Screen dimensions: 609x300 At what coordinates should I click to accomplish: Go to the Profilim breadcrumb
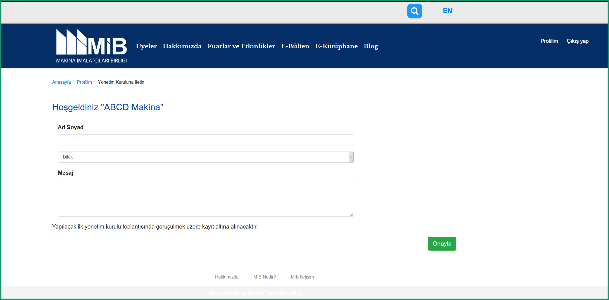pos(84,82)
